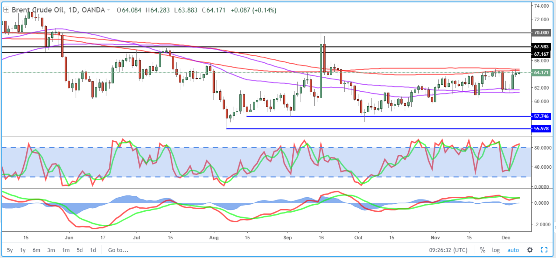Click the Sep label on time axis

pyautogui.click(x=288, y=238)
